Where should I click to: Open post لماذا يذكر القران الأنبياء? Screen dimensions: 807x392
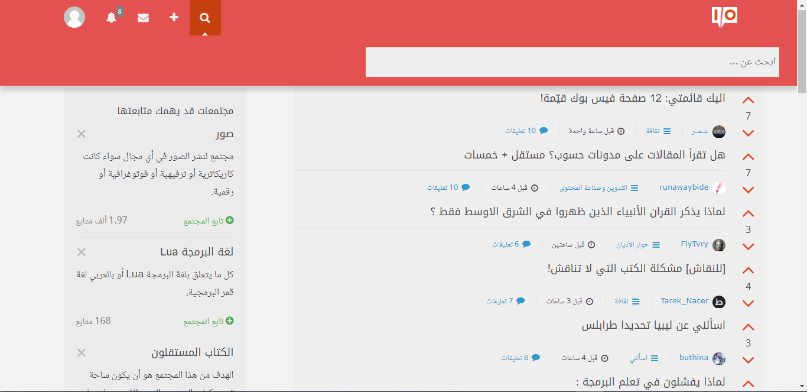578,212
